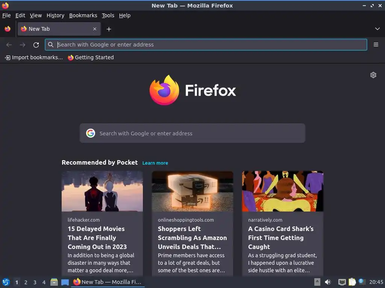Viewport: 385px width, 288px height.
Task: Open the Help menu
Action: point(125,15)
